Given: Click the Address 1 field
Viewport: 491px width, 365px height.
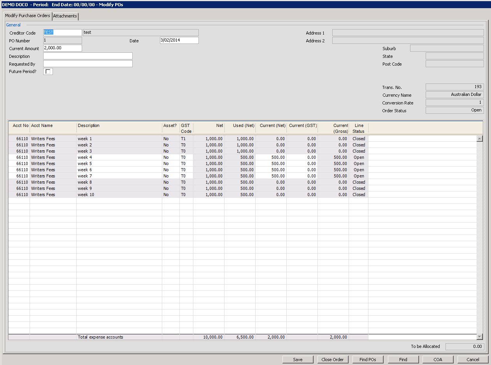Looking at the screenshot, I should pos(408,33).
